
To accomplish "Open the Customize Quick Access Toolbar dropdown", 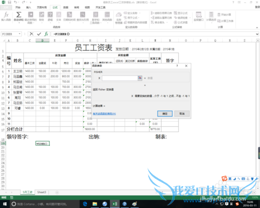I will coord(31,3).
